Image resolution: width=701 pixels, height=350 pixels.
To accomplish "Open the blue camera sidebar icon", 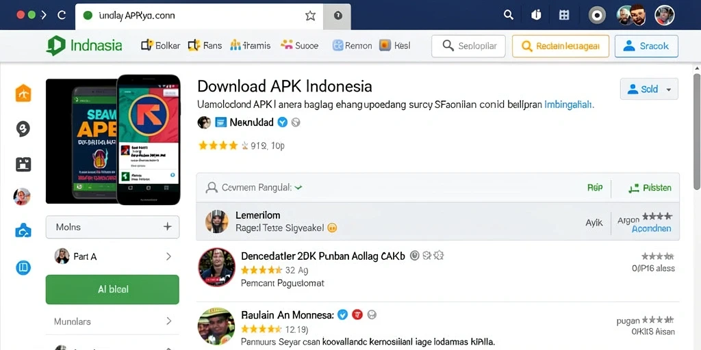I will point(23,231).
